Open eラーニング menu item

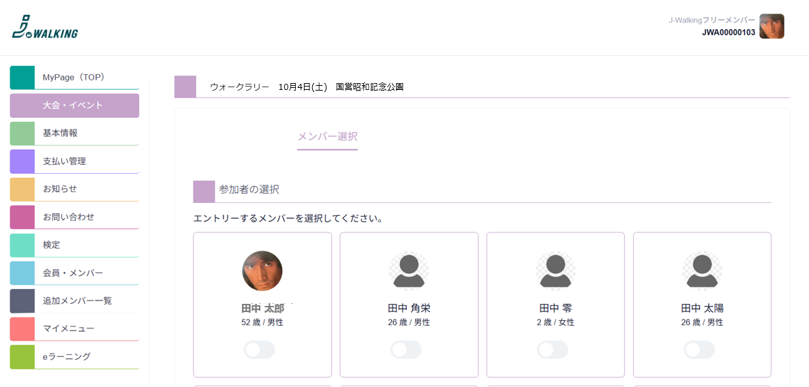click(x=74, y=356)
